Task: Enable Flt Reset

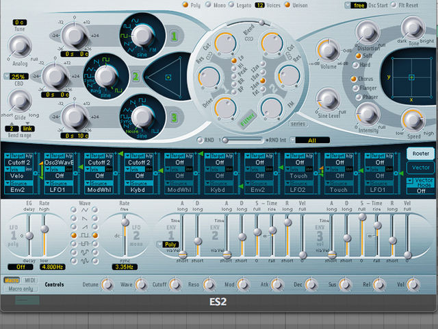Action: pyautogui.click(x=394, y=5)
